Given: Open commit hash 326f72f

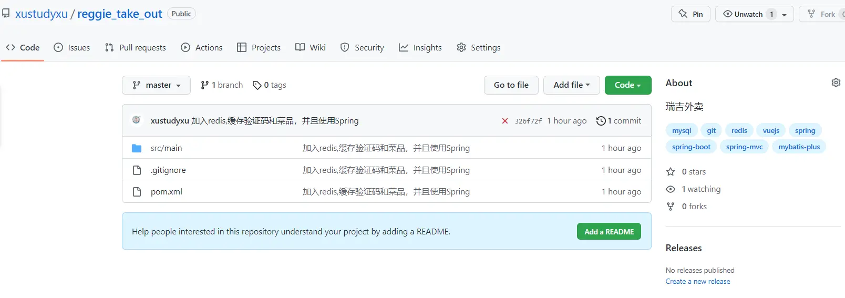Looking at the screenshot, I should 528,121.
